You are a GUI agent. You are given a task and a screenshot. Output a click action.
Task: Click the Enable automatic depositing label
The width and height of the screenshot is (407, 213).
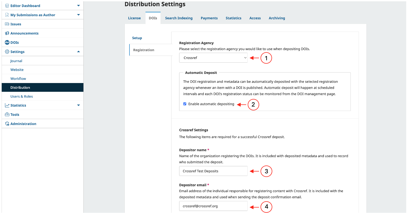pos(211,104)
